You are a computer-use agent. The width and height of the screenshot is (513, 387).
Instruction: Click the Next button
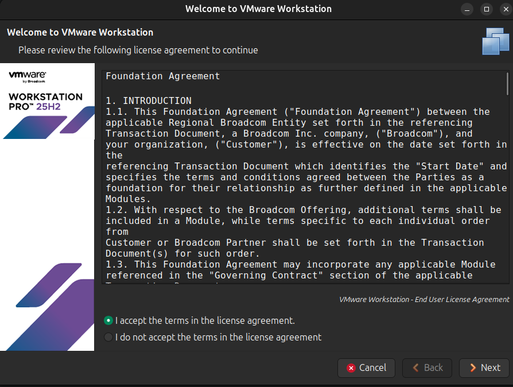coord(484,368)
